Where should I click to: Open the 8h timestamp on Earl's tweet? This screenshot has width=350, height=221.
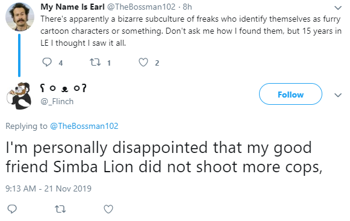tap(187, 7)
